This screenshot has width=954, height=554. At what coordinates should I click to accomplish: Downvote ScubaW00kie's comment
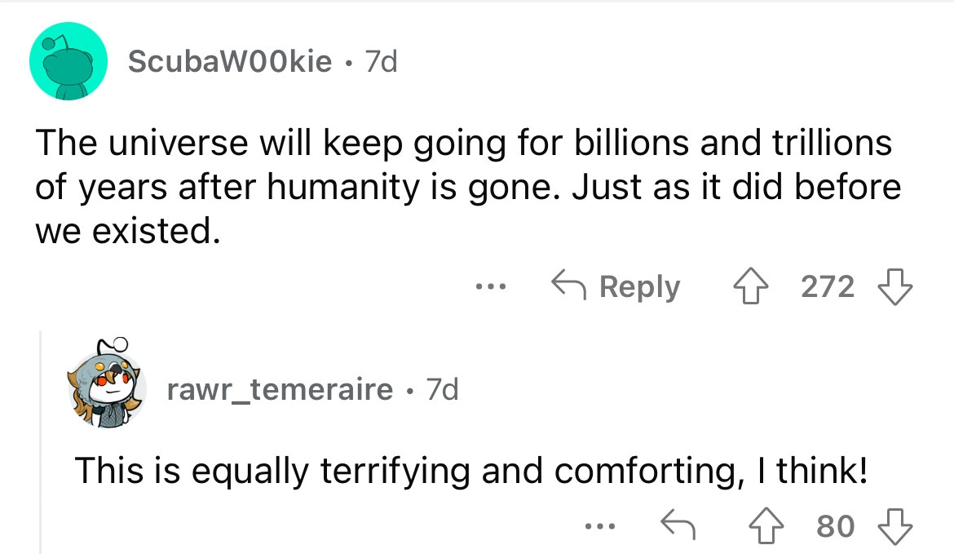(894, 286)
